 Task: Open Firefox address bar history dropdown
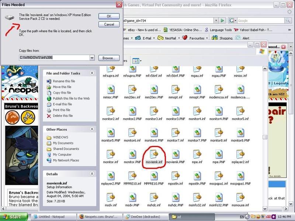[x=216, y=21]
